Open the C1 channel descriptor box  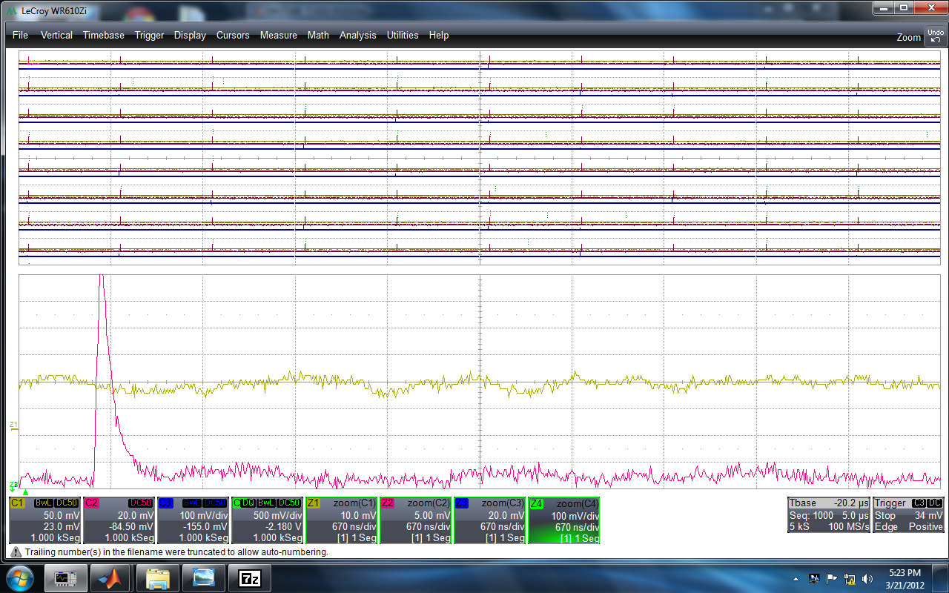[44, 520]
